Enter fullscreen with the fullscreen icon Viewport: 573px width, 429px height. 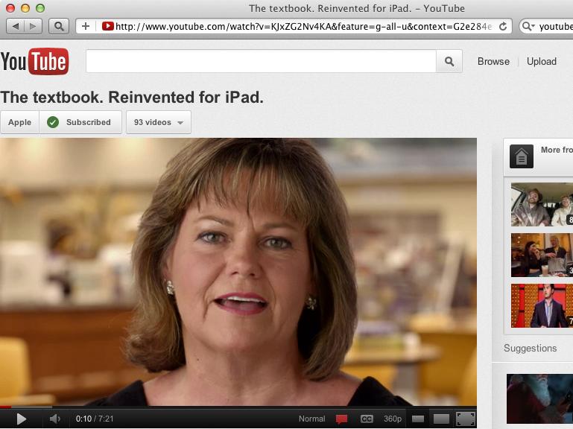point(466,419)
